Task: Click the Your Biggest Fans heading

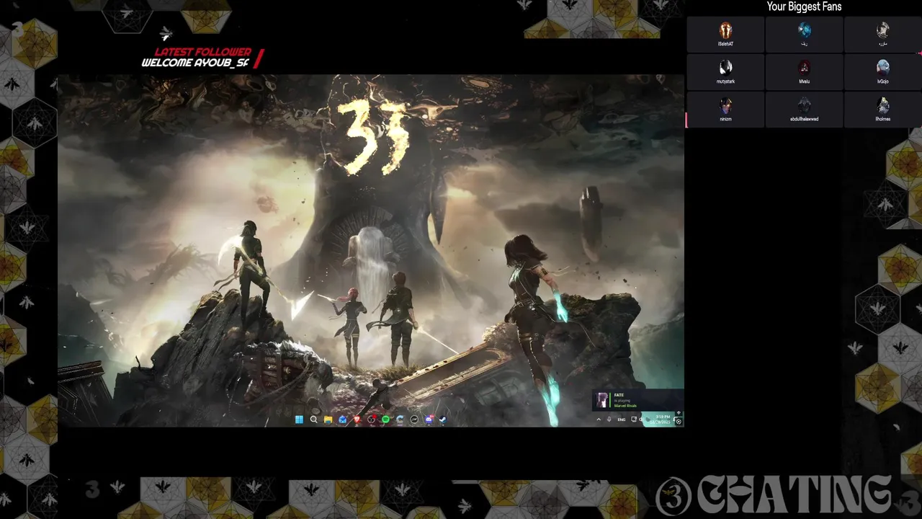Action: click(x=804, y=6)
